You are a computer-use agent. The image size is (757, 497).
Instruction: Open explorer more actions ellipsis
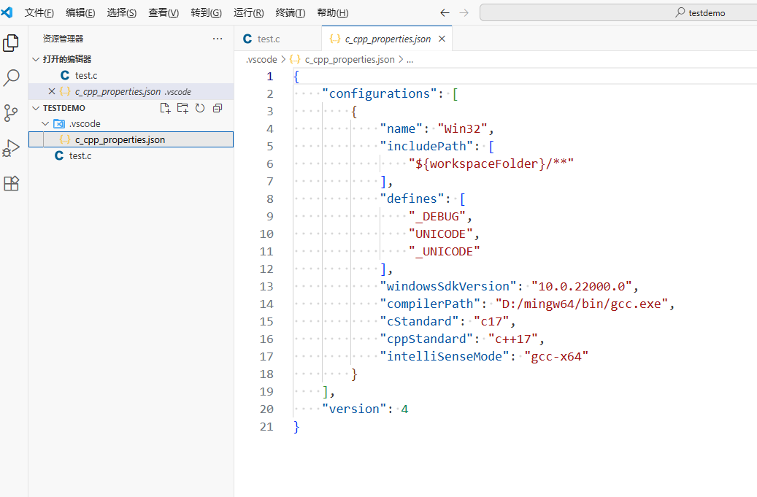pos(218,39)
